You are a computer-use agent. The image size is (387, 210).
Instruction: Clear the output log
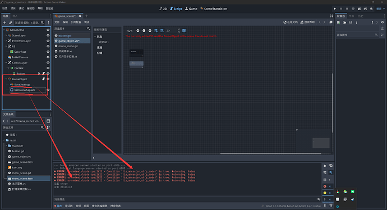click(325, 166)
